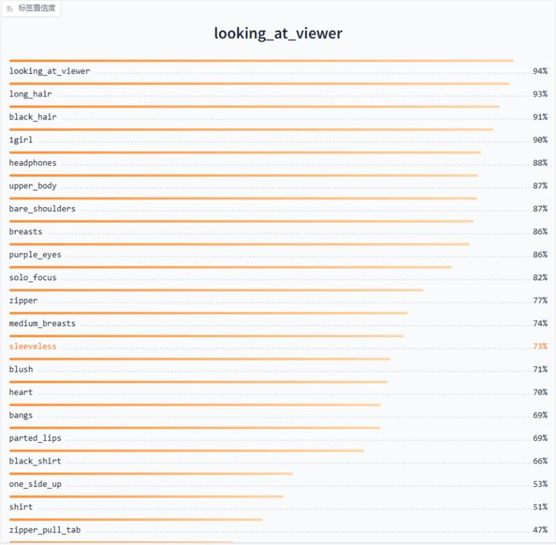Select the looking_at_viewer tag row
Screen dimensions: 556x545
[279, 71]
